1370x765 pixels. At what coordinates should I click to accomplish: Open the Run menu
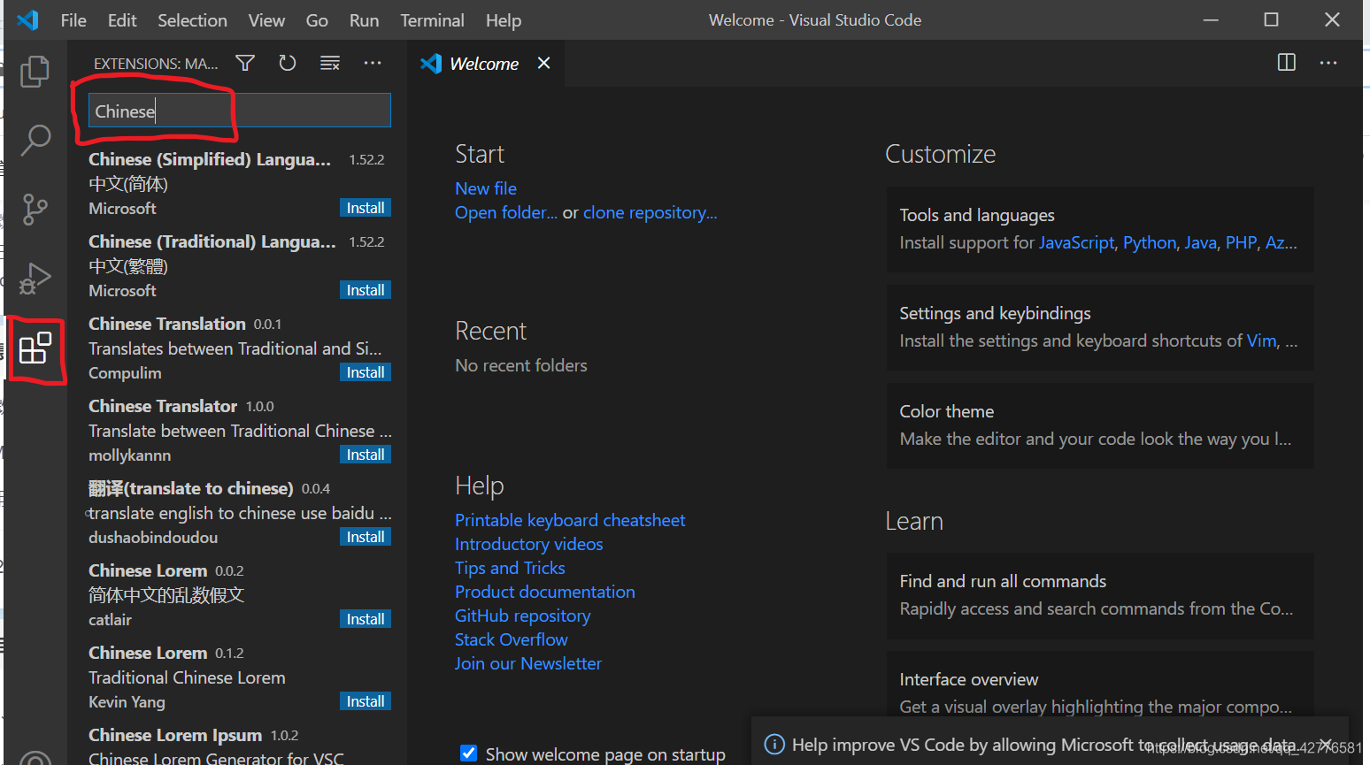click(364, 19)
